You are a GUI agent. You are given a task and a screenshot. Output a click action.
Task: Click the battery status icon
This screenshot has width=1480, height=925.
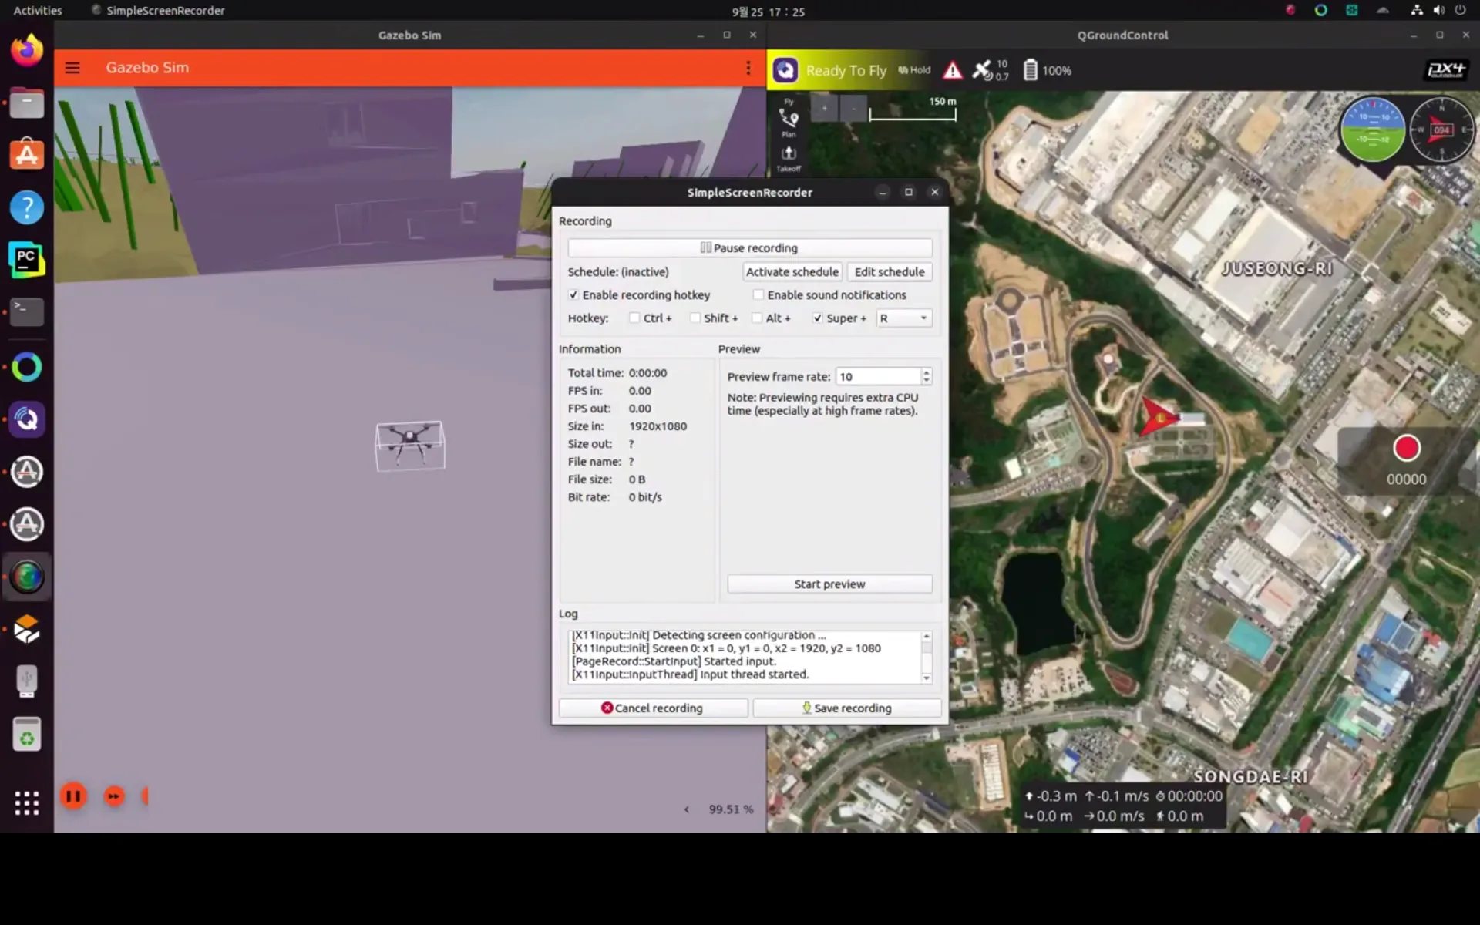coord(1030,70)
